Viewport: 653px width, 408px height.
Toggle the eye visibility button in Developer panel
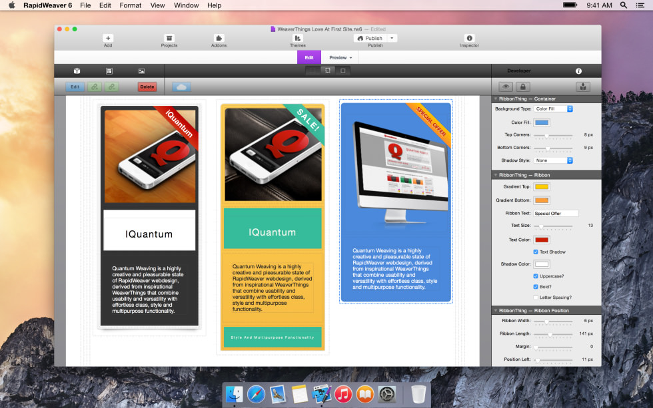(506, 87)
